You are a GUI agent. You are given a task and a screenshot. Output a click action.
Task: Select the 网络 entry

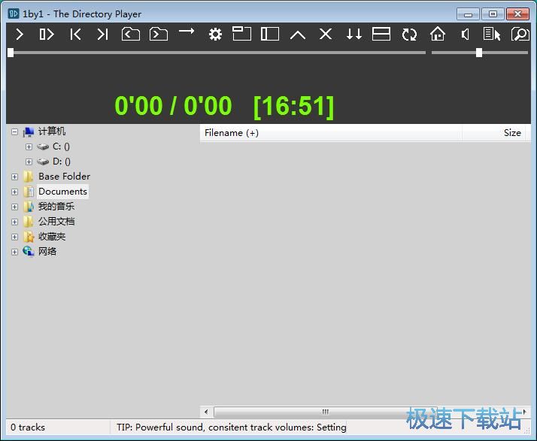click(47, 252)
